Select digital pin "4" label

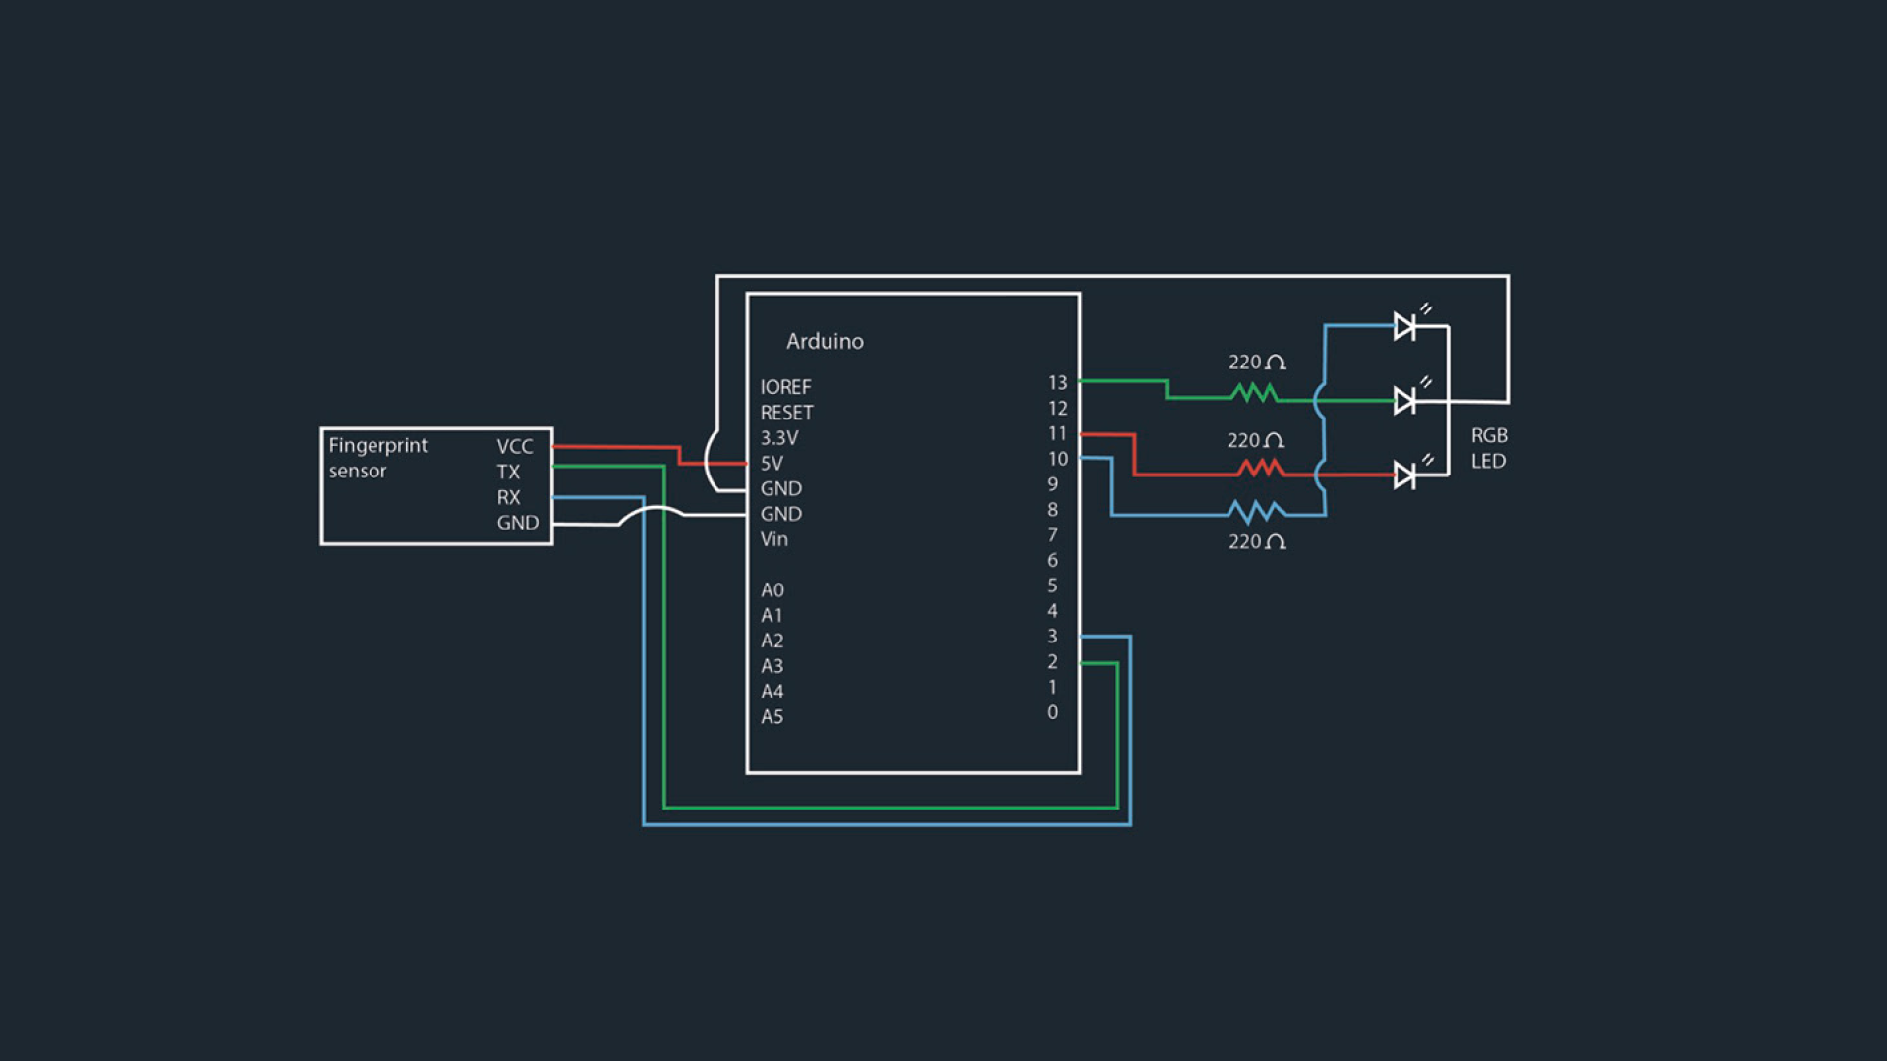[x=1052, y=611]
